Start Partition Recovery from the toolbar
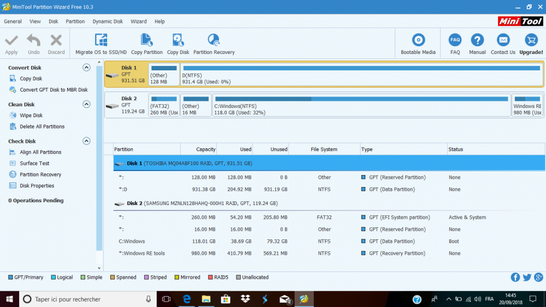The width and height of the screenshot is (546, 307). pos(213,40)
